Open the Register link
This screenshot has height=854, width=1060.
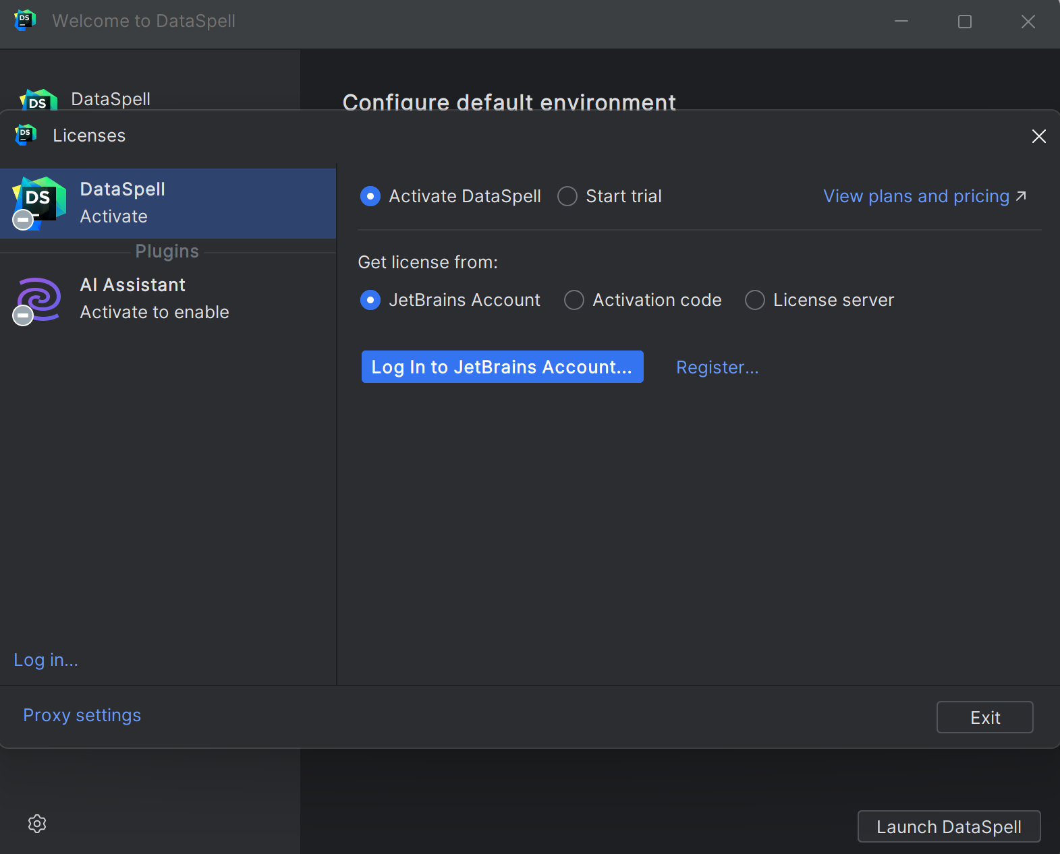(x=717, y=367)
